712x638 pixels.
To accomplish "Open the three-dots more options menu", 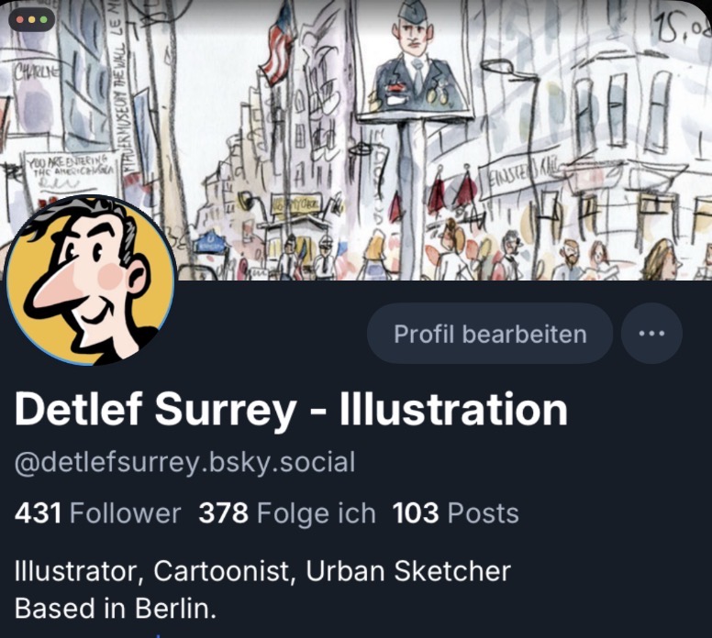I will click(x=651, y=334).
